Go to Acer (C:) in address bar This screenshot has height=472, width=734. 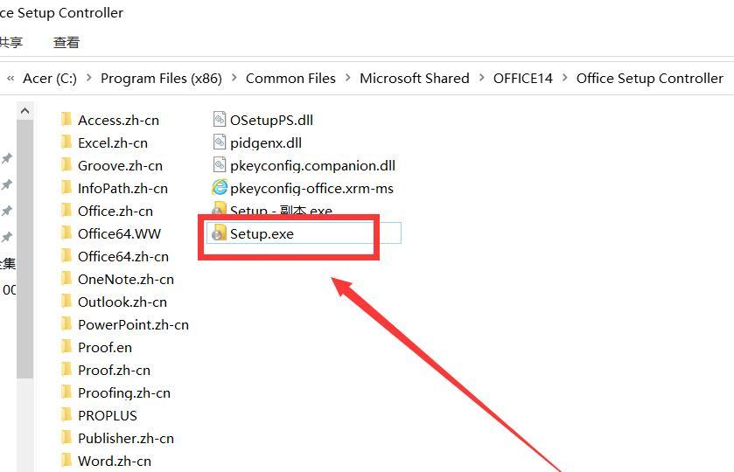coord(50,78)
